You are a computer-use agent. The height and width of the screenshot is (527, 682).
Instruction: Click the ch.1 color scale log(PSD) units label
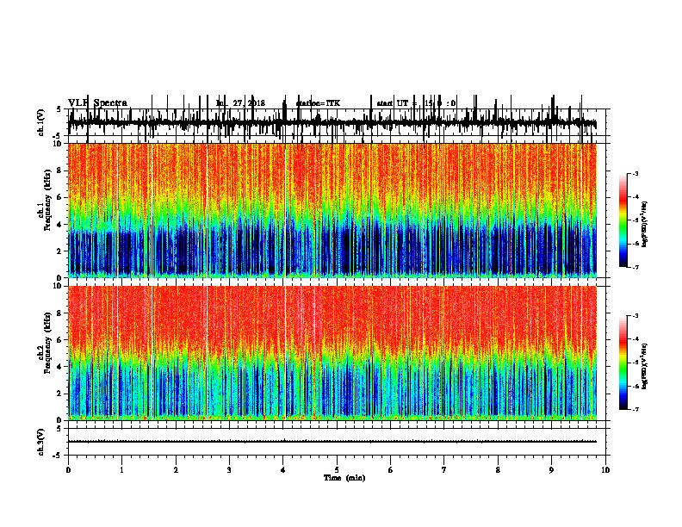coord(644,225)
